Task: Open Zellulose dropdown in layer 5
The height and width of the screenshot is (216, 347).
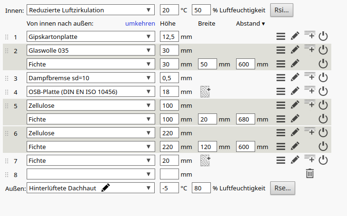Action: [90, 105]
